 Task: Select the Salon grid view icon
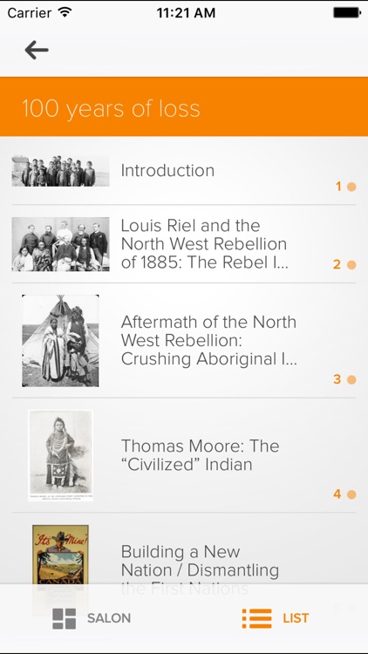click(x=65, y=618)
